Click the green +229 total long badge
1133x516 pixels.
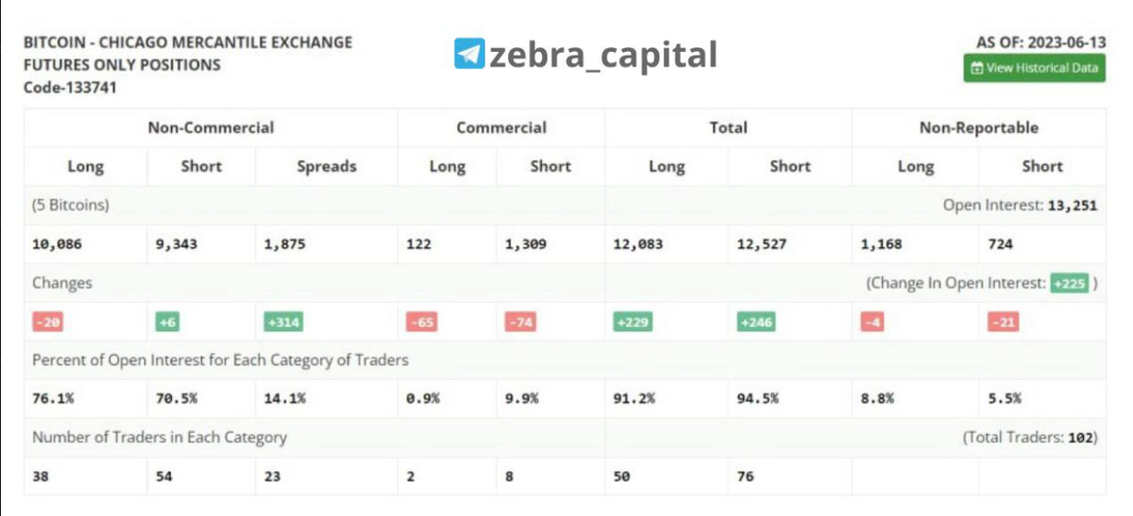pos(632,322)
